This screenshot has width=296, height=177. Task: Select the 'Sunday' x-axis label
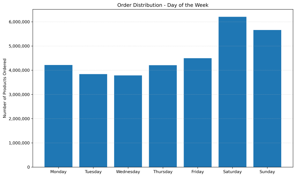click(267, 172)
